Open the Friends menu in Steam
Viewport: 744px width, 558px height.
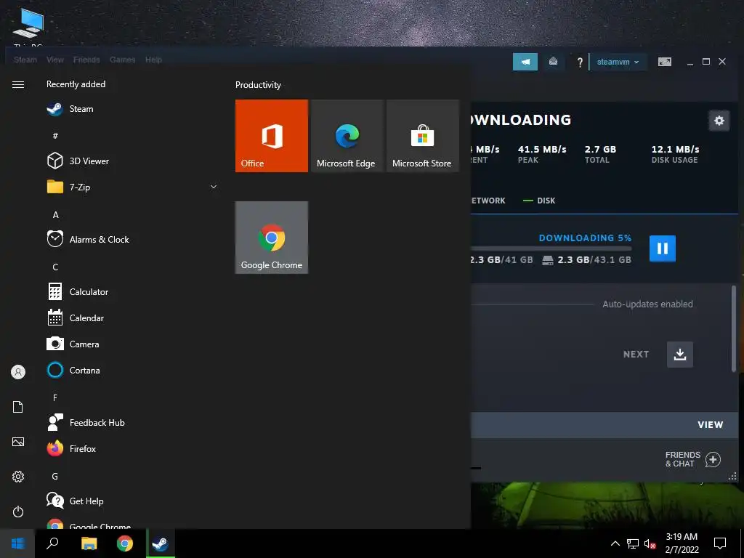pyautogui.click(x=86, y=60)
